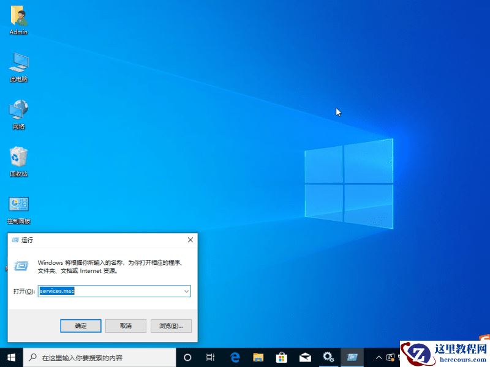Expand the 打开 input history dropdown
490x367 pixels.
pyautogui.click(x=186, y=291)
